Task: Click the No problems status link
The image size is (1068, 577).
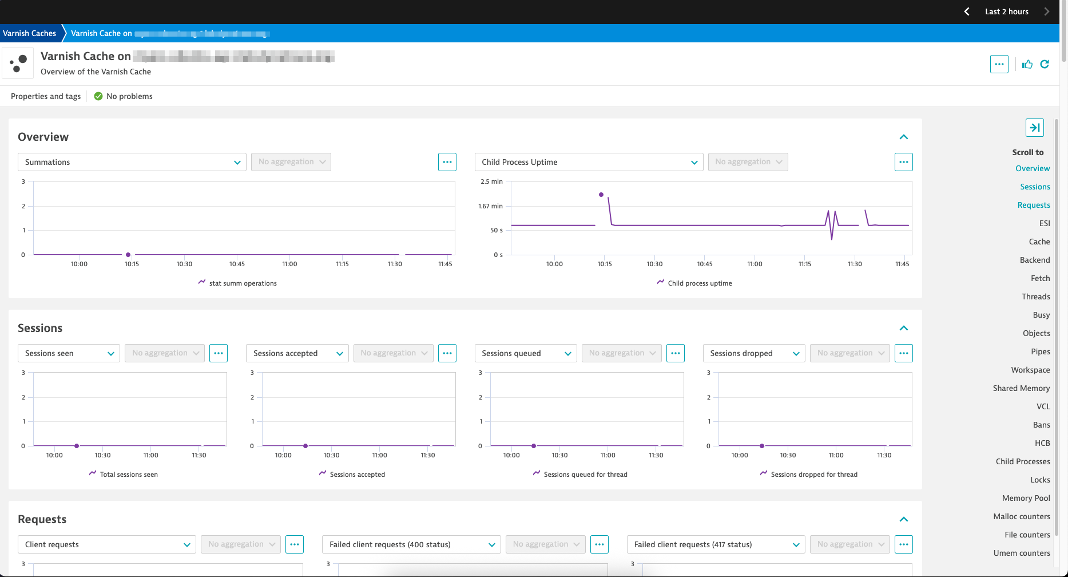Action: click(123, 96)
